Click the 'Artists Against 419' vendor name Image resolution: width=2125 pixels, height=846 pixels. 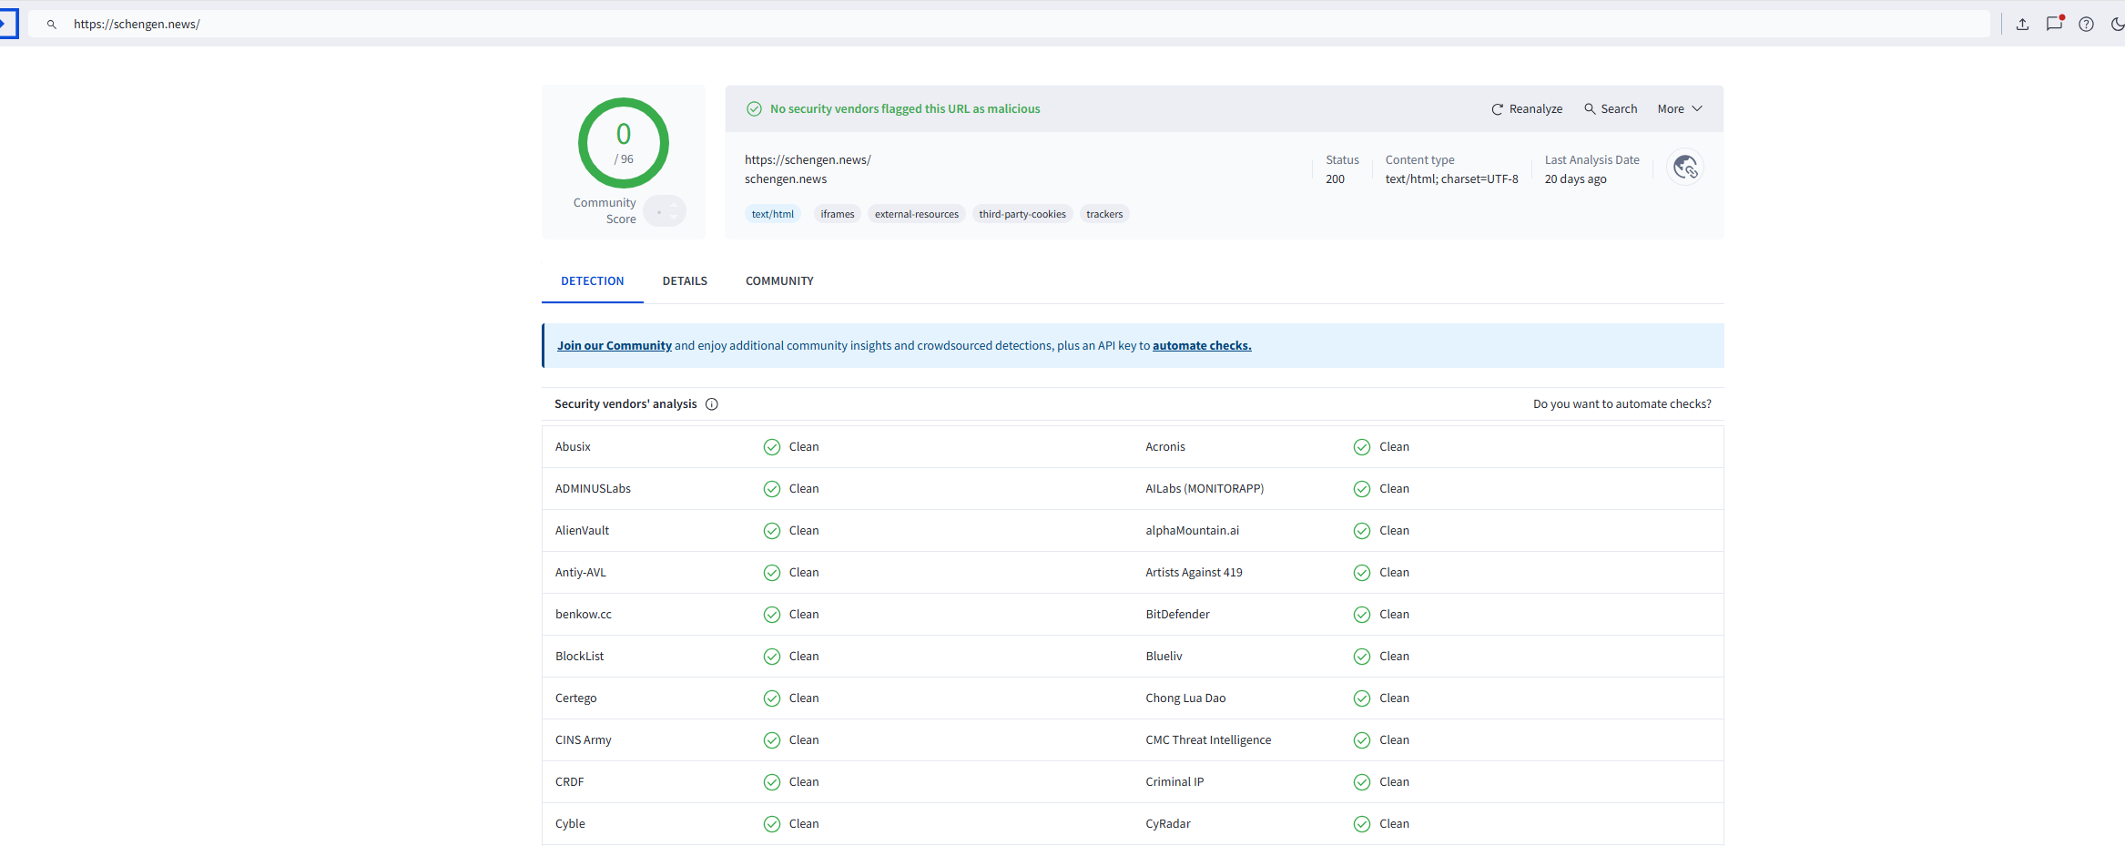[x=1194, y=573]
